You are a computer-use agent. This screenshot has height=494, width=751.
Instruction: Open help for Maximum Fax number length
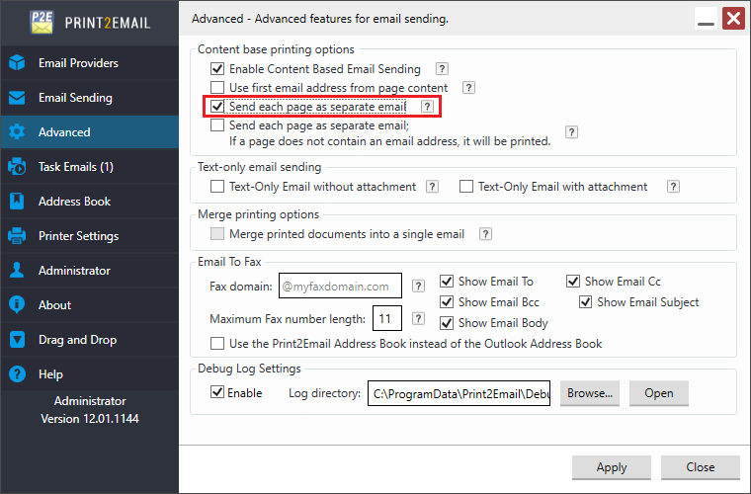[x=418, y=318]
